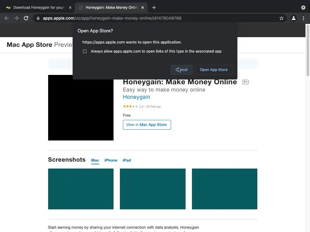Click the page vertical scrollbar
Screen dimensions: 310x232
tap(308, 50)
